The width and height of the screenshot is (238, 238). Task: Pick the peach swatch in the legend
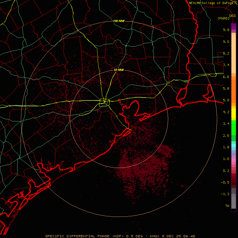tap(234, 54)
